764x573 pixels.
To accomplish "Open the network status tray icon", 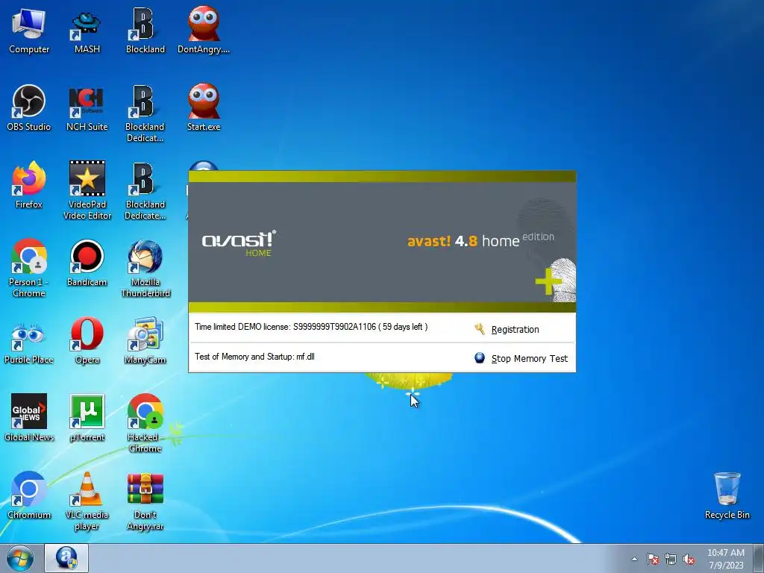I will [671, 559].
